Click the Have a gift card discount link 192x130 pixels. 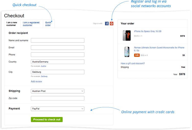(133, 63)
